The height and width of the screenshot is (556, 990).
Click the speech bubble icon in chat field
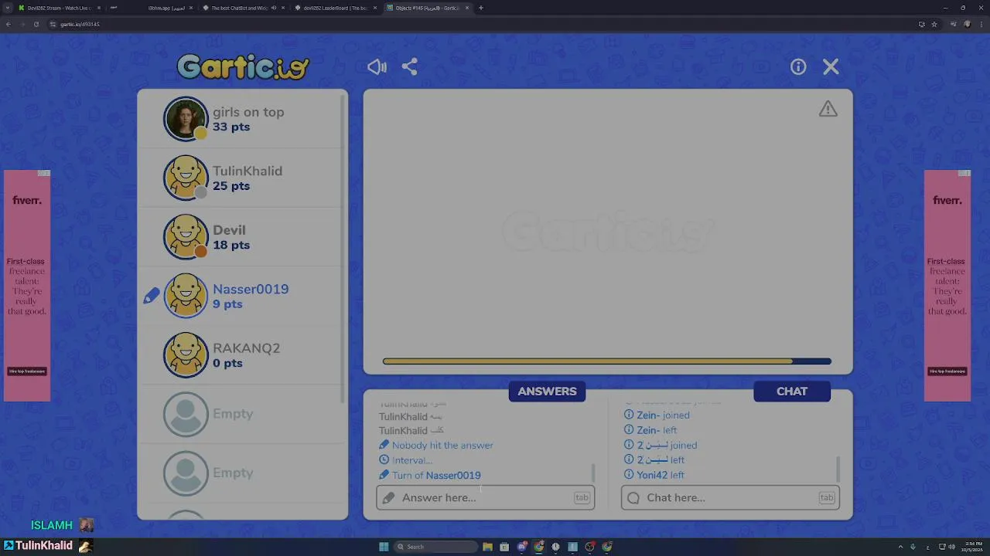pos(633,498)
